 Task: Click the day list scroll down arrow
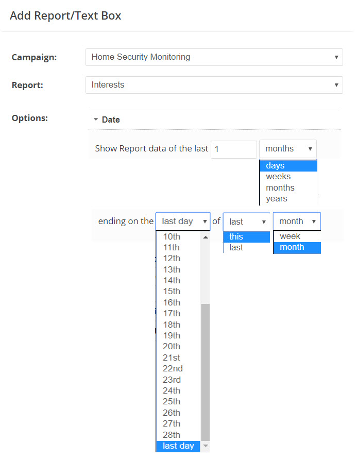coord(205,446)
